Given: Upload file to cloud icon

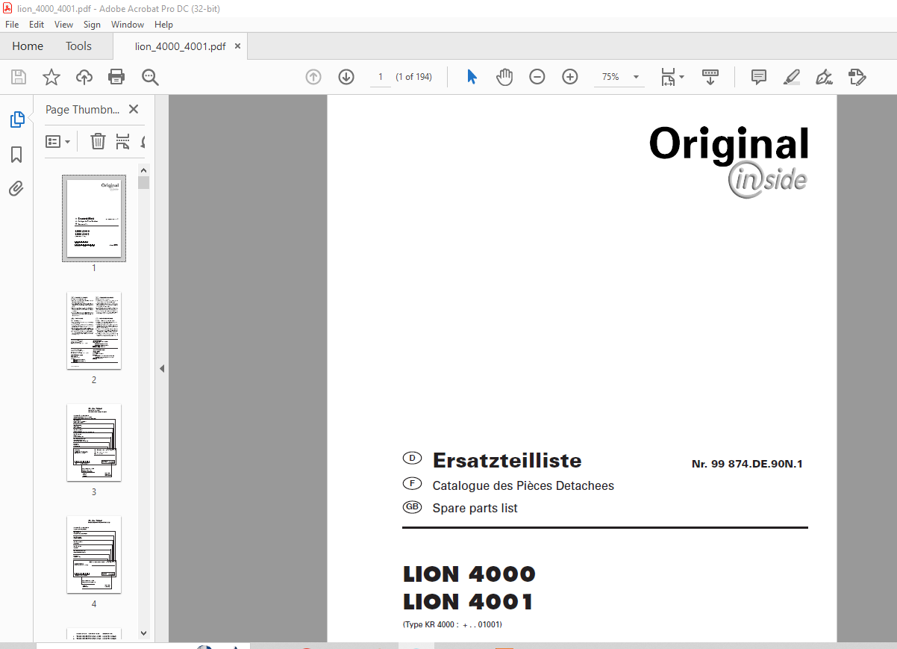Looking at the screenshot, I should pyautogui.click(x=84, y=77).
